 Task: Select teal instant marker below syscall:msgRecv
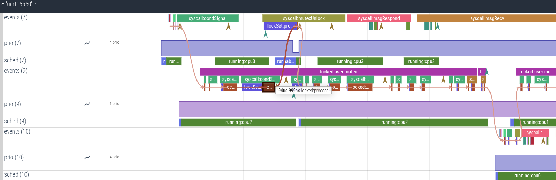click(x=437, y=27)
